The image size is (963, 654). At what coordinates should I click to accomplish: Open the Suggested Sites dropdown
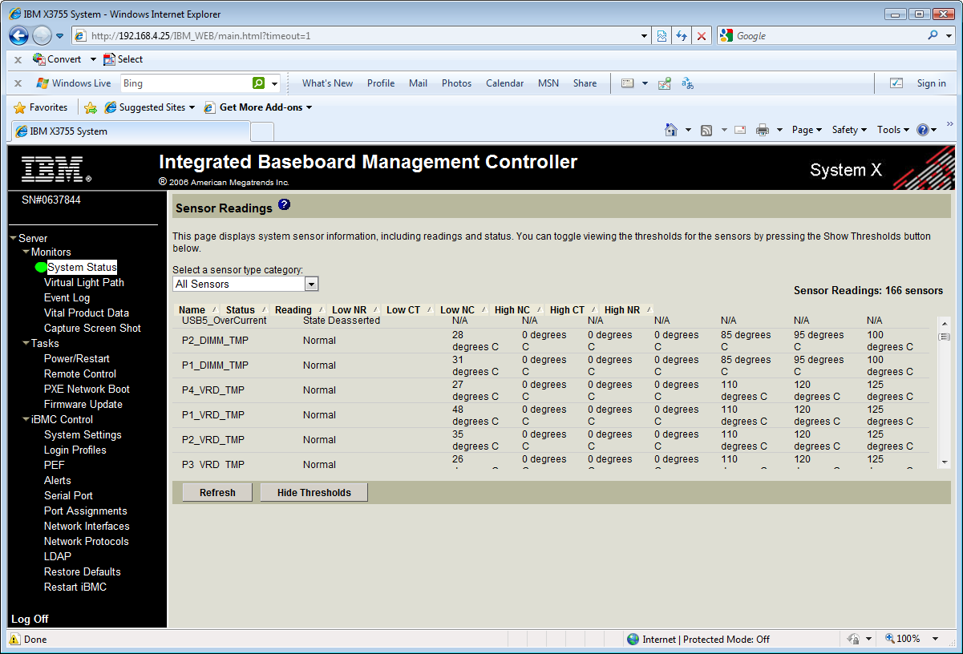[x=150, y=107]
